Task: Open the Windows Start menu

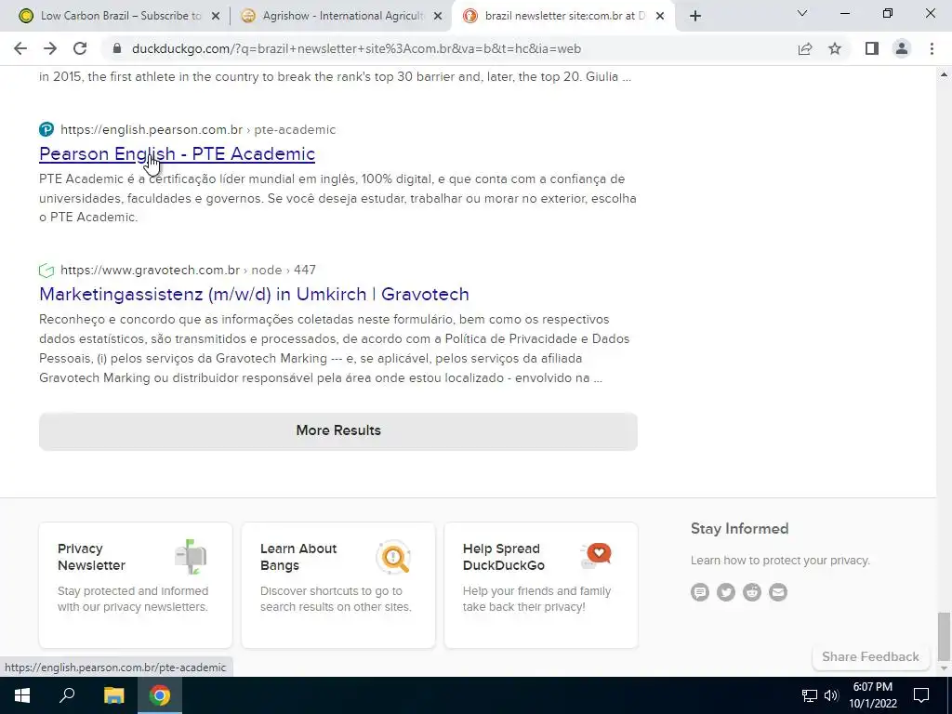Action: pos(22,695)
